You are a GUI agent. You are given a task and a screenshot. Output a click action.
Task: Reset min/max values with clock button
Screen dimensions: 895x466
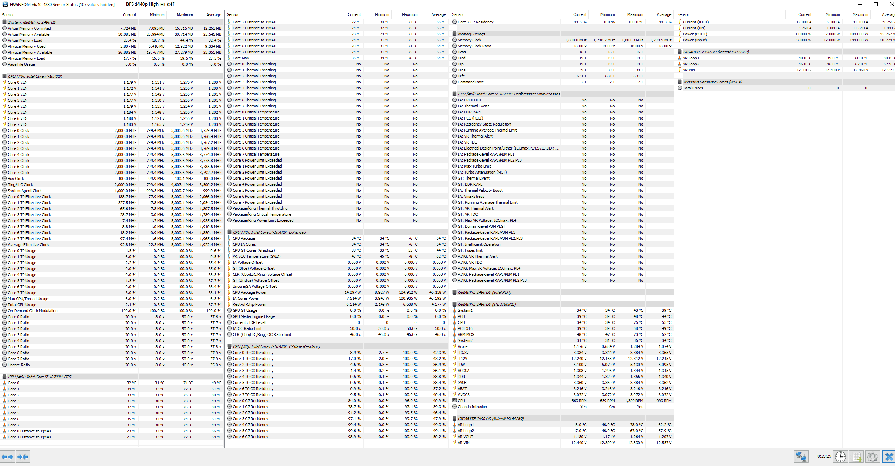pos(840,457)
